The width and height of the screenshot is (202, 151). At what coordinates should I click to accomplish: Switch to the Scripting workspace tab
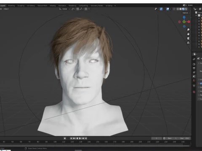[109, 5]
